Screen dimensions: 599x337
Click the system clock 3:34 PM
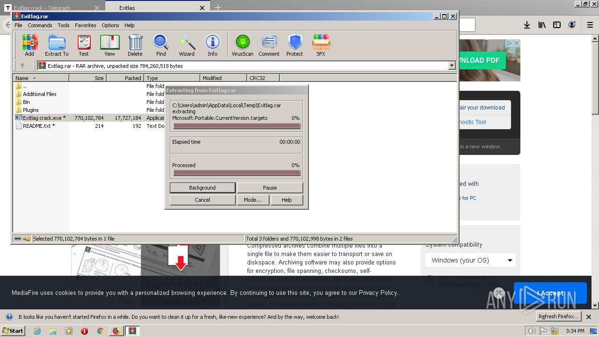pos(575,331)
